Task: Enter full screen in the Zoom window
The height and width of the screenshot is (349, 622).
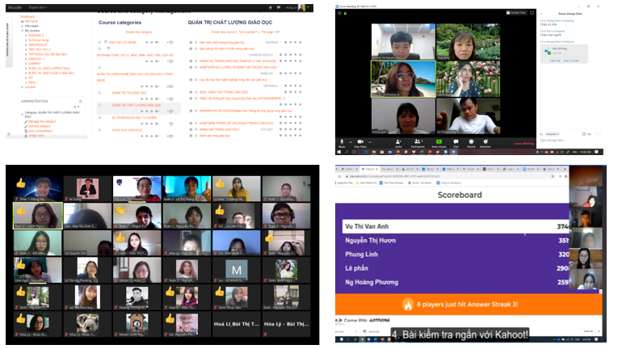Action: tap(532, 12)
